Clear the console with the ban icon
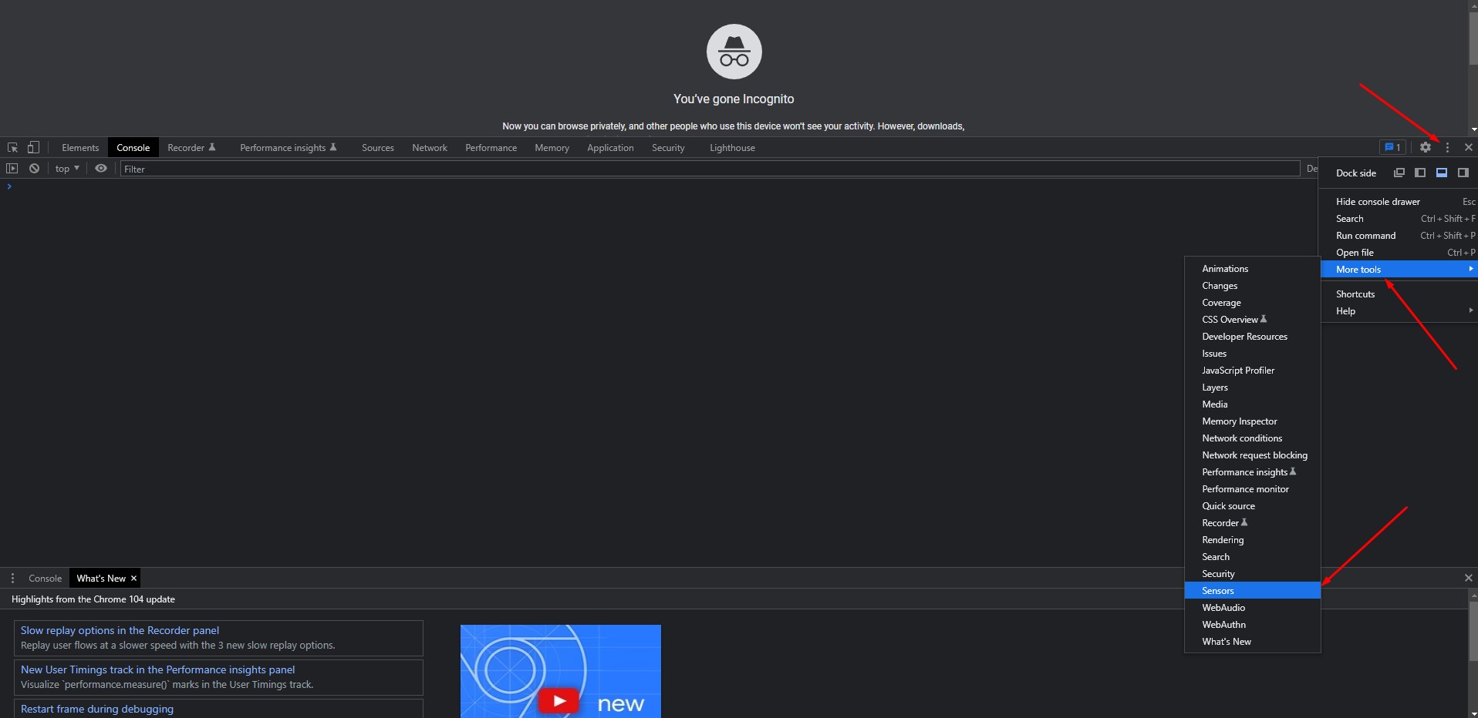The height and width of the screenshot is (718, 1478). tap(34, 168)
